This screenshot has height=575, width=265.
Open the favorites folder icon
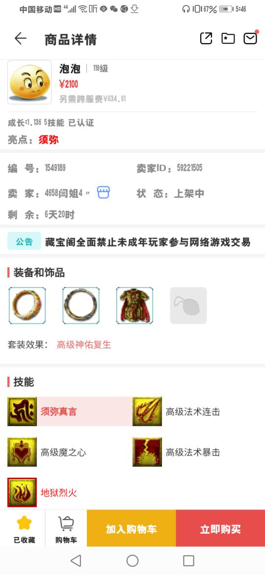(x=228, y=38)
